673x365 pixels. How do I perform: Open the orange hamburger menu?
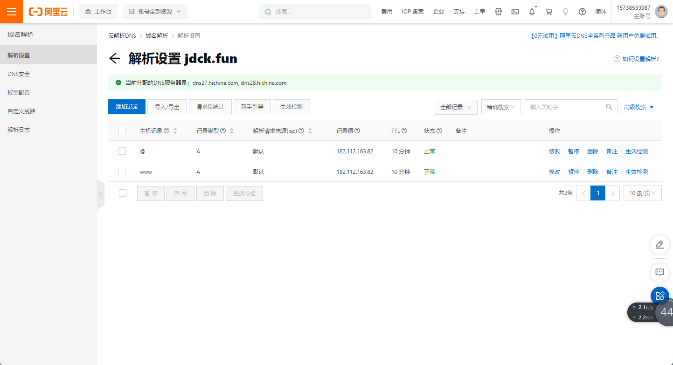coord(12,12)
